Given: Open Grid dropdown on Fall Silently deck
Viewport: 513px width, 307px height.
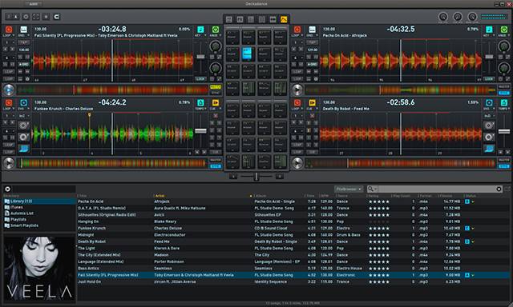Looking at the screenshot, I should [23, 35].
